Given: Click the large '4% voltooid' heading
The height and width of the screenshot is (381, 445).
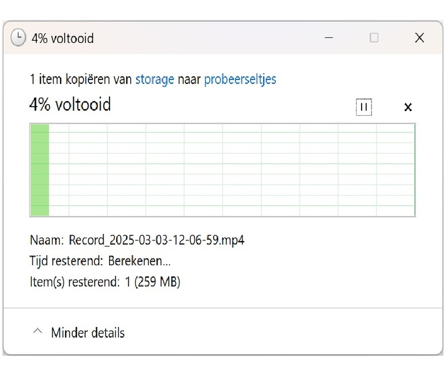Looking at the screenshot, I should (70, 104).
